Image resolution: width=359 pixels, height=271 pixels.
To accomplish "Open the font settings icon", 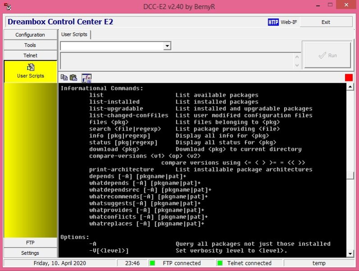I will pos(87,78).
